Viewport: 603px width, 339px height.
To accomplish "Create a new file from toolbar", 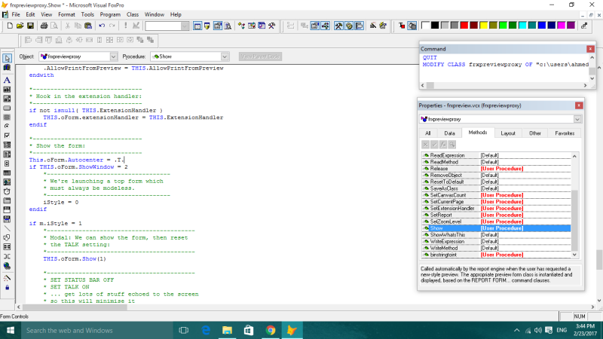I will [x=10, y=26].
